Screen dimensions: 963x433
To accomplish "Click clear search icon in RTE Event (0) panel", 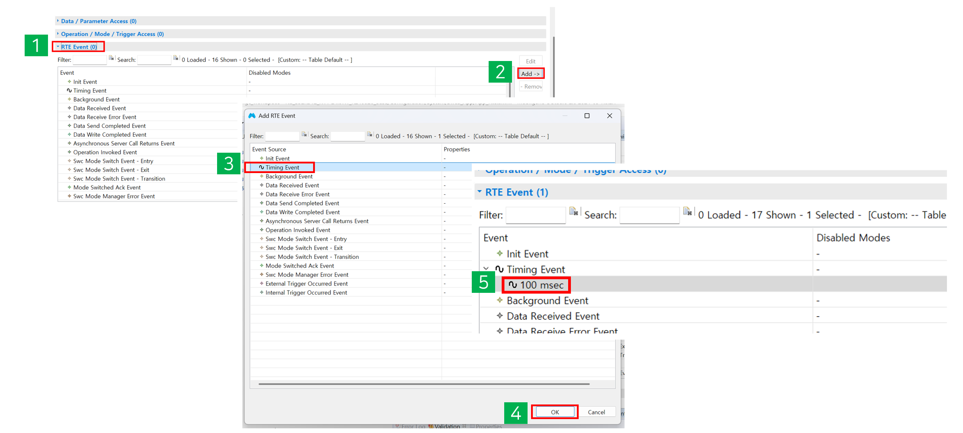I will click(176, 58).
